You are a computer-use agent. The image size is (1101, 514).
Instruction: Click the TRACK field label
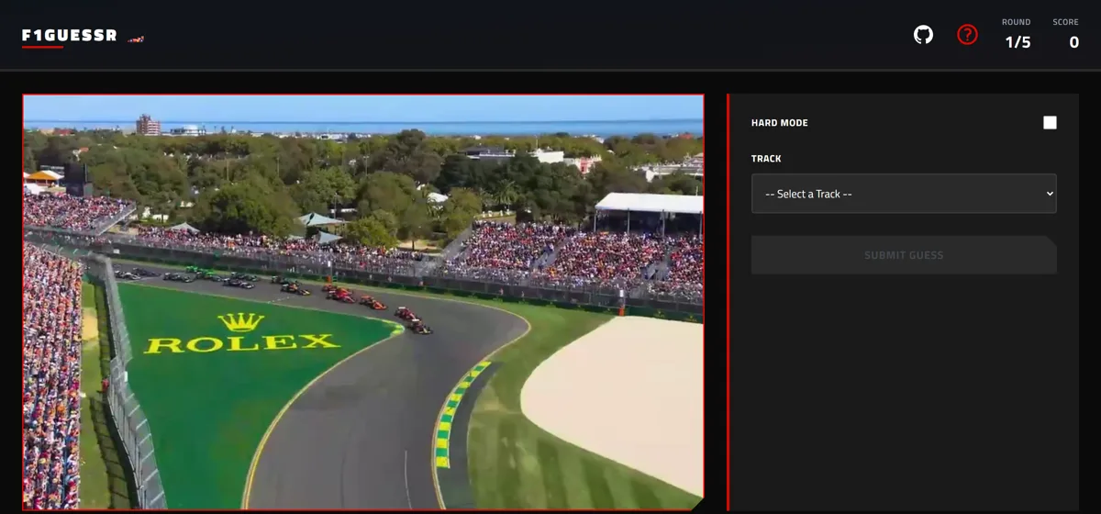point(766,159)
